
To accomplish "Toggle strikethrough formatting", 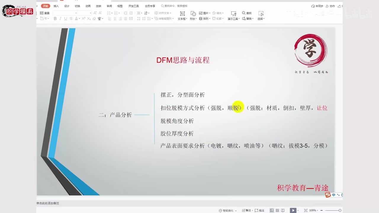I will [71, 19].
